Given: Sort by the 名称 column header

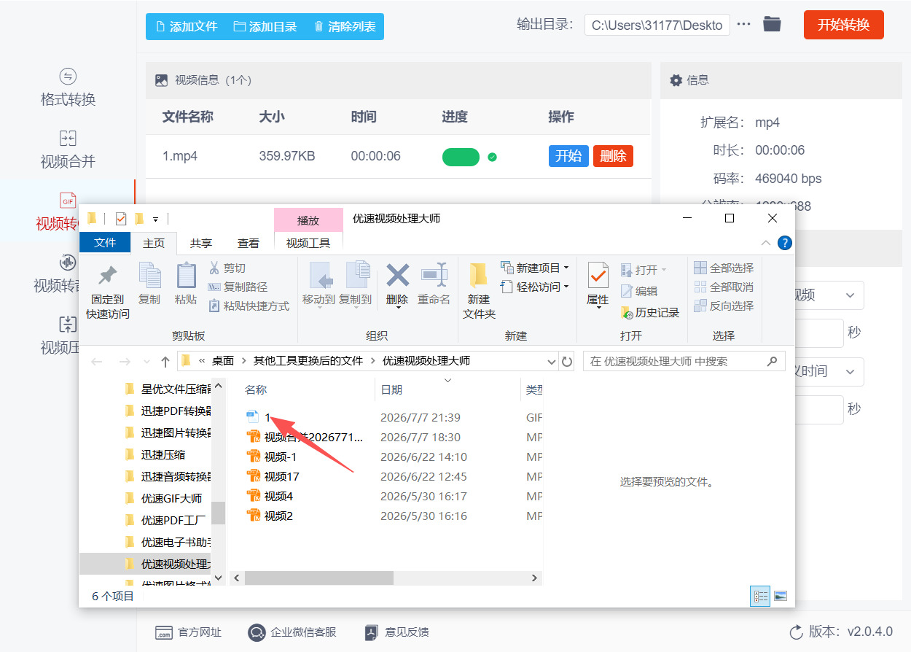Looking at the screenshot, I should tap(256, 391).
